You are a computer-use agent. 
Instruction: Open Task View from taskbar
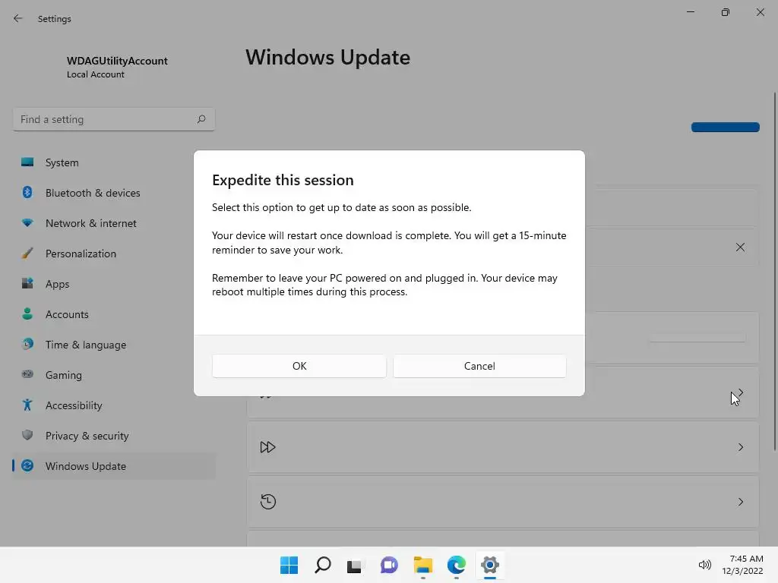click(x=354, y=565)
